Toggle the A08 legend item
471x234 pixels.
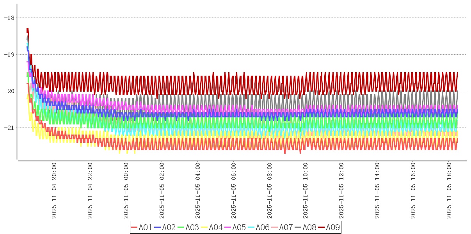309,227
